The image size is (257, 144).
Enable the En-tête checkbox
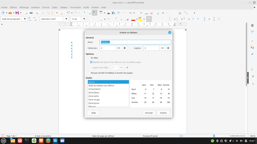point(89,58)
